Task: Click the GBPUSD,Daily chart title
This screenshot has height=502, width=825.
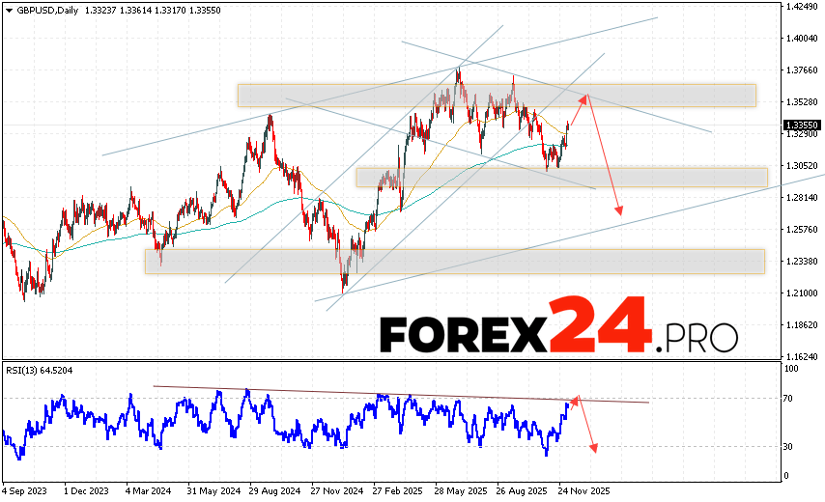Action: pos(46,9)
